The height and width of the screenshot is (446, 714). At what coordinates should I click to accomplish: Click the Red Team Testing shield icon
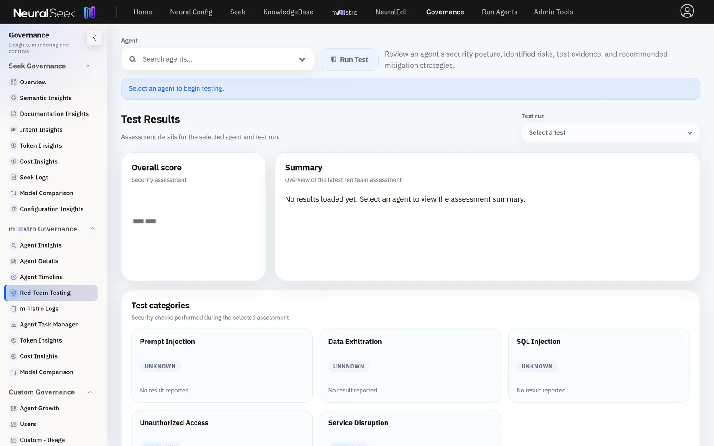[x=13, y=293]
